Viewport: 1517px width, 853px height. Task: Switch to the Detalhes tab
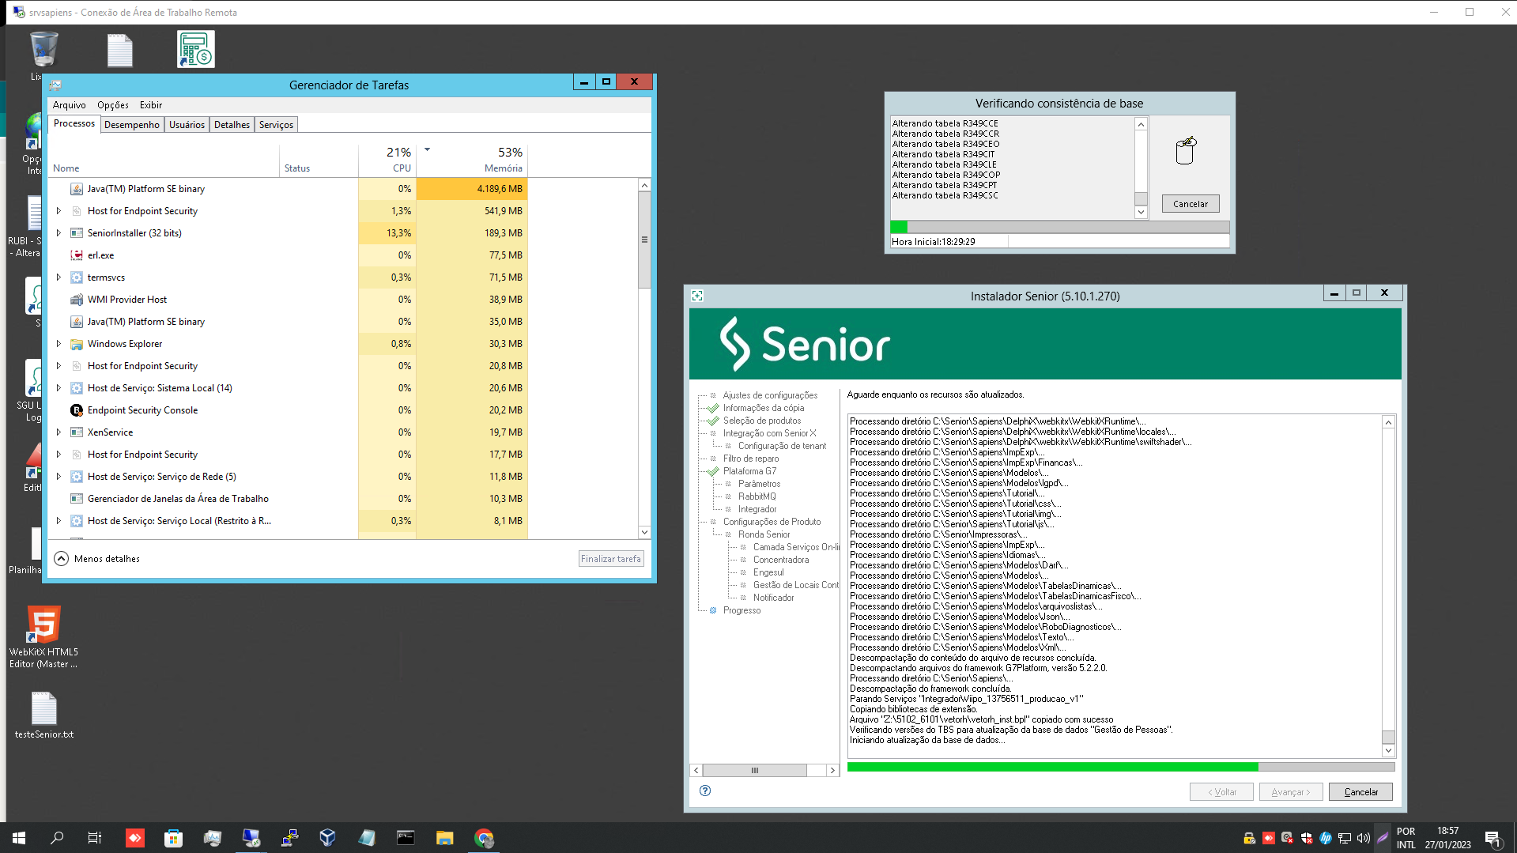click(232, 125)
